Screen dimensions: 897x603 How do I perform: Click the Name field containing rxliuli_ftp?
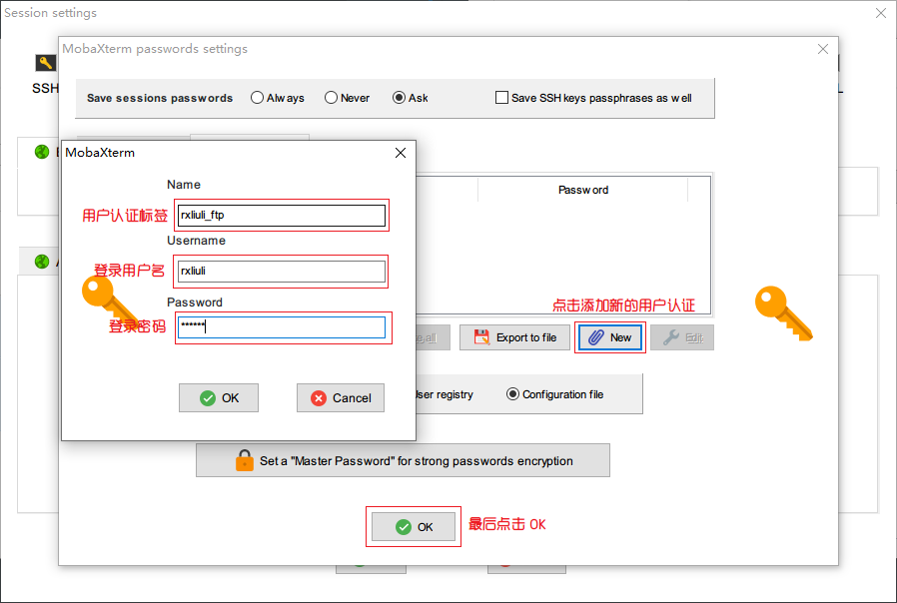coord(282,216)
